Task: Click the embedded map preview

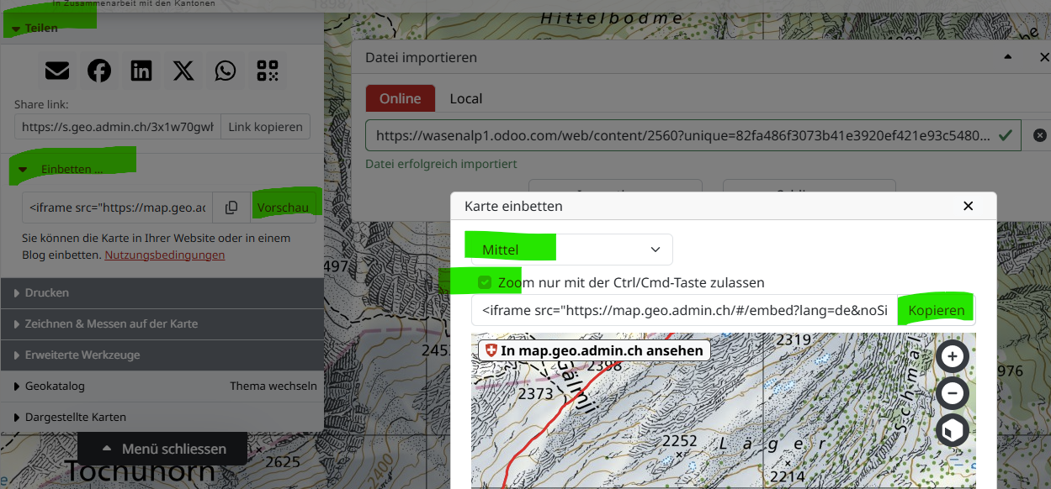Action: coord(724,411)
